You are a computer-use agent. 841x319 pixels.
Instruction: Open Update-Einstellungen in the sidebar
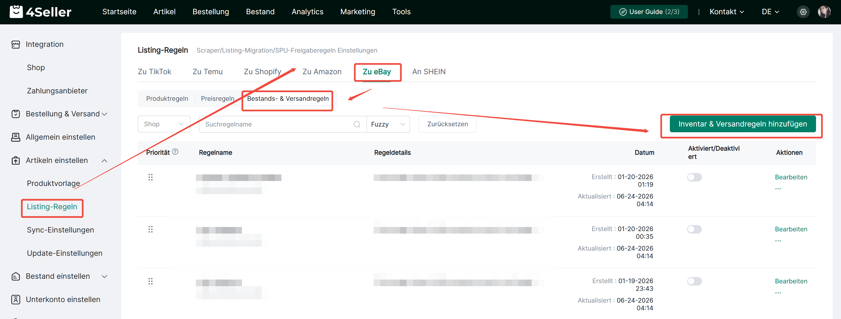65,253
